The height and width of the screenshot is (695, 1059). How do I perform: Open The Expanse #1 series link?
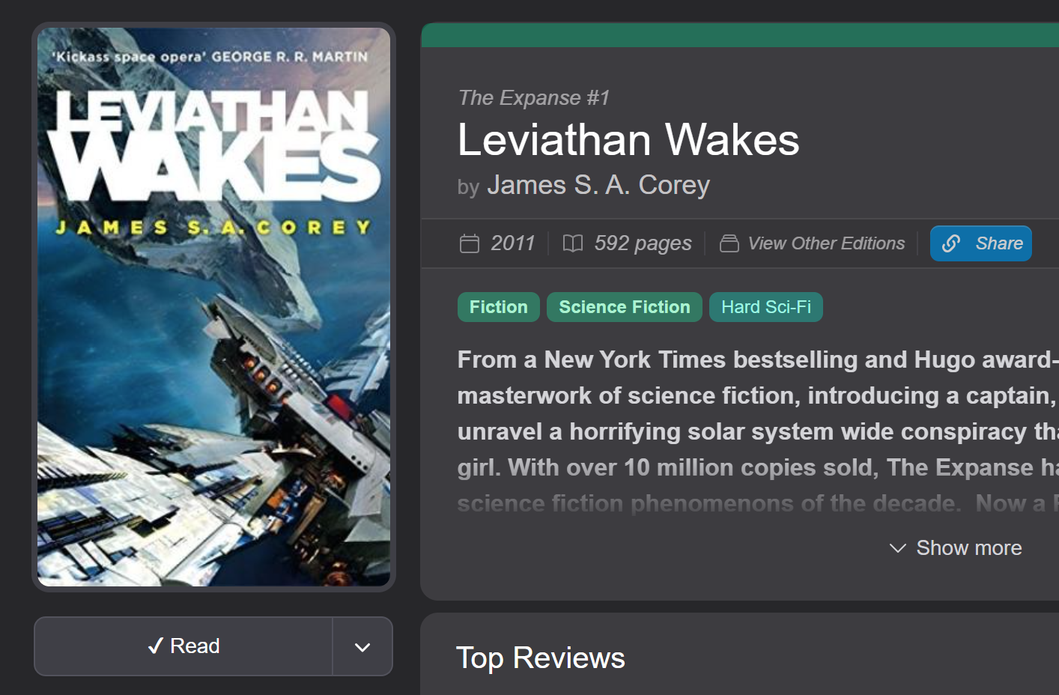click(534, 98)
